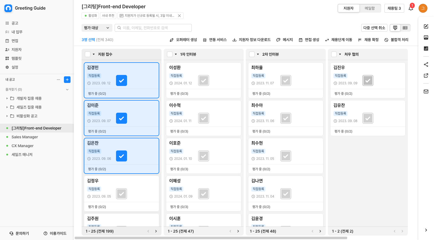Image resolution: width=434 pixels, height=240 pixels.
Task: Open dropdown arrow beside 2차 인터뷰 header
Action: tap(258, 54)
